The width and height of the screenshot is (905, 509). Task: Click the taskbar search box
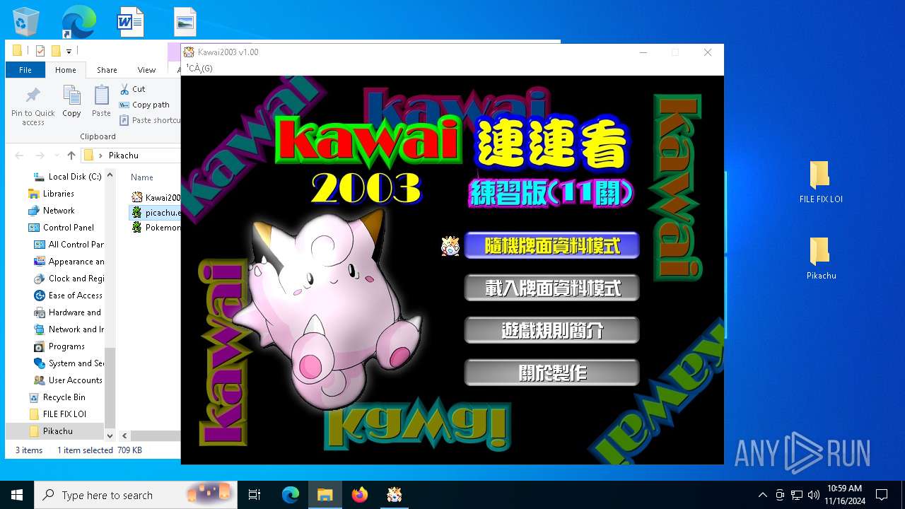[x=135, y=495]
